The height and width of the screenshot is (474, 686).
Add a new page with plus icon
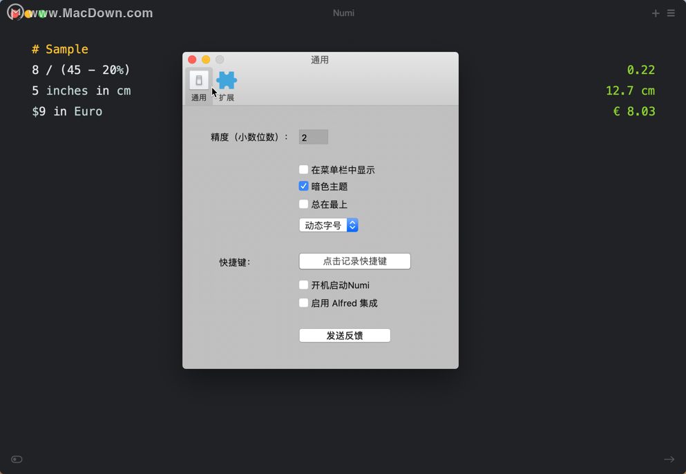pyautogui.click(x=656, y=14)
